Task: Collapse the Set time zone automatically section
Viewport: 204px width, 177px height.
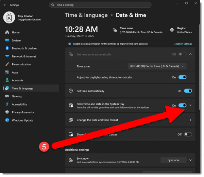Action: tap(190, 54)
